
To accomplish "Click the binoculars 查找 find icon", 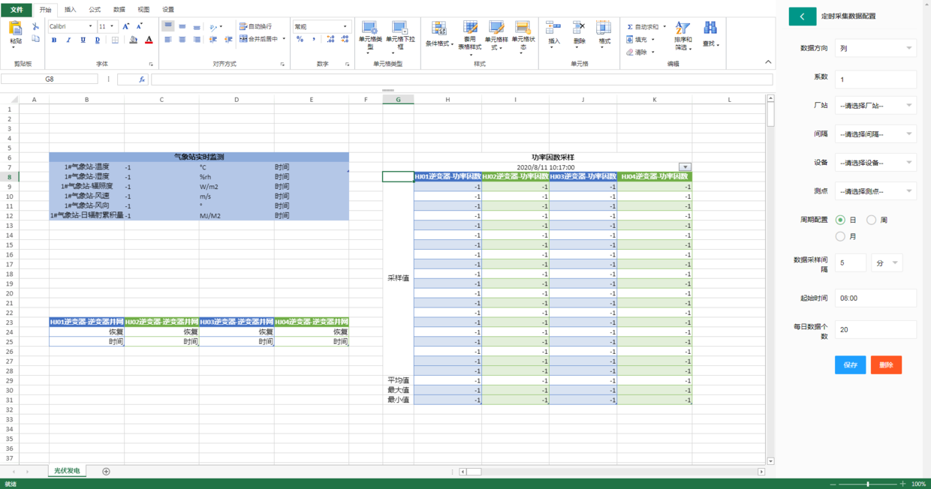I will [710, 28].
